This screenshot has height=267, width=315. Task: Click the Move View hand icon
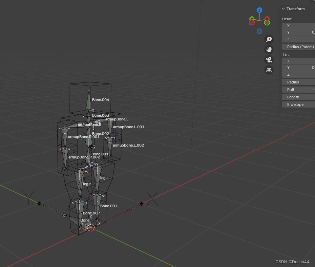(x=269, y=49)
